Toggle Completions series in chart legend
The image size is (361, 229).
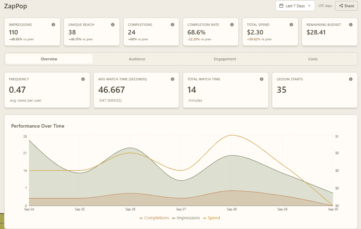154,218
